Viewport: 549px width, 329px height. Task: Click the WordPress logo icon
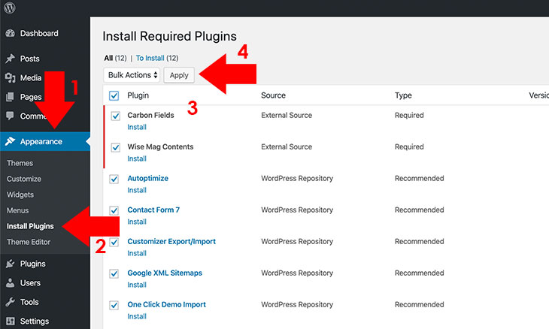tap(10, 7)
